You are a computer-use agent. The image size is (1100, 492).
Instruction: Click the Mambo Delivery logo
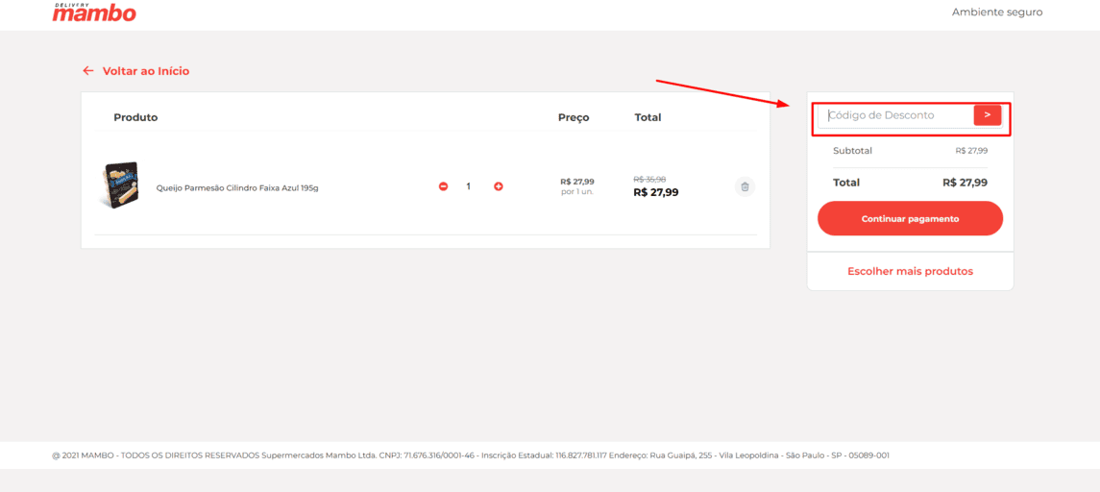(94, 12)
